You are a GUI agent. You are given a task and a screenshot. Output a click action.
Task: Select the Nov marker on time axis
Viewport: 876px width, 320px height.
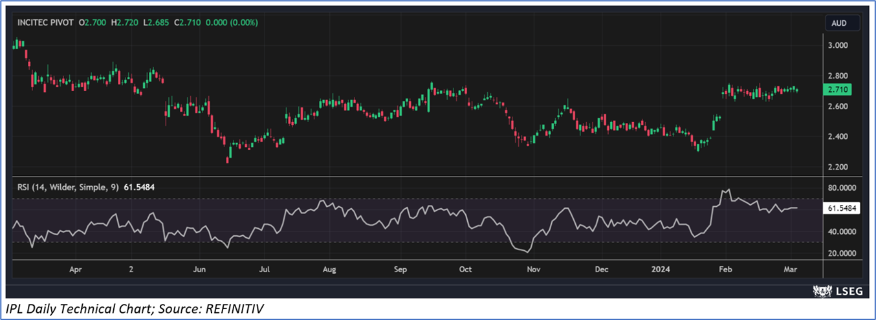point(533,268)
